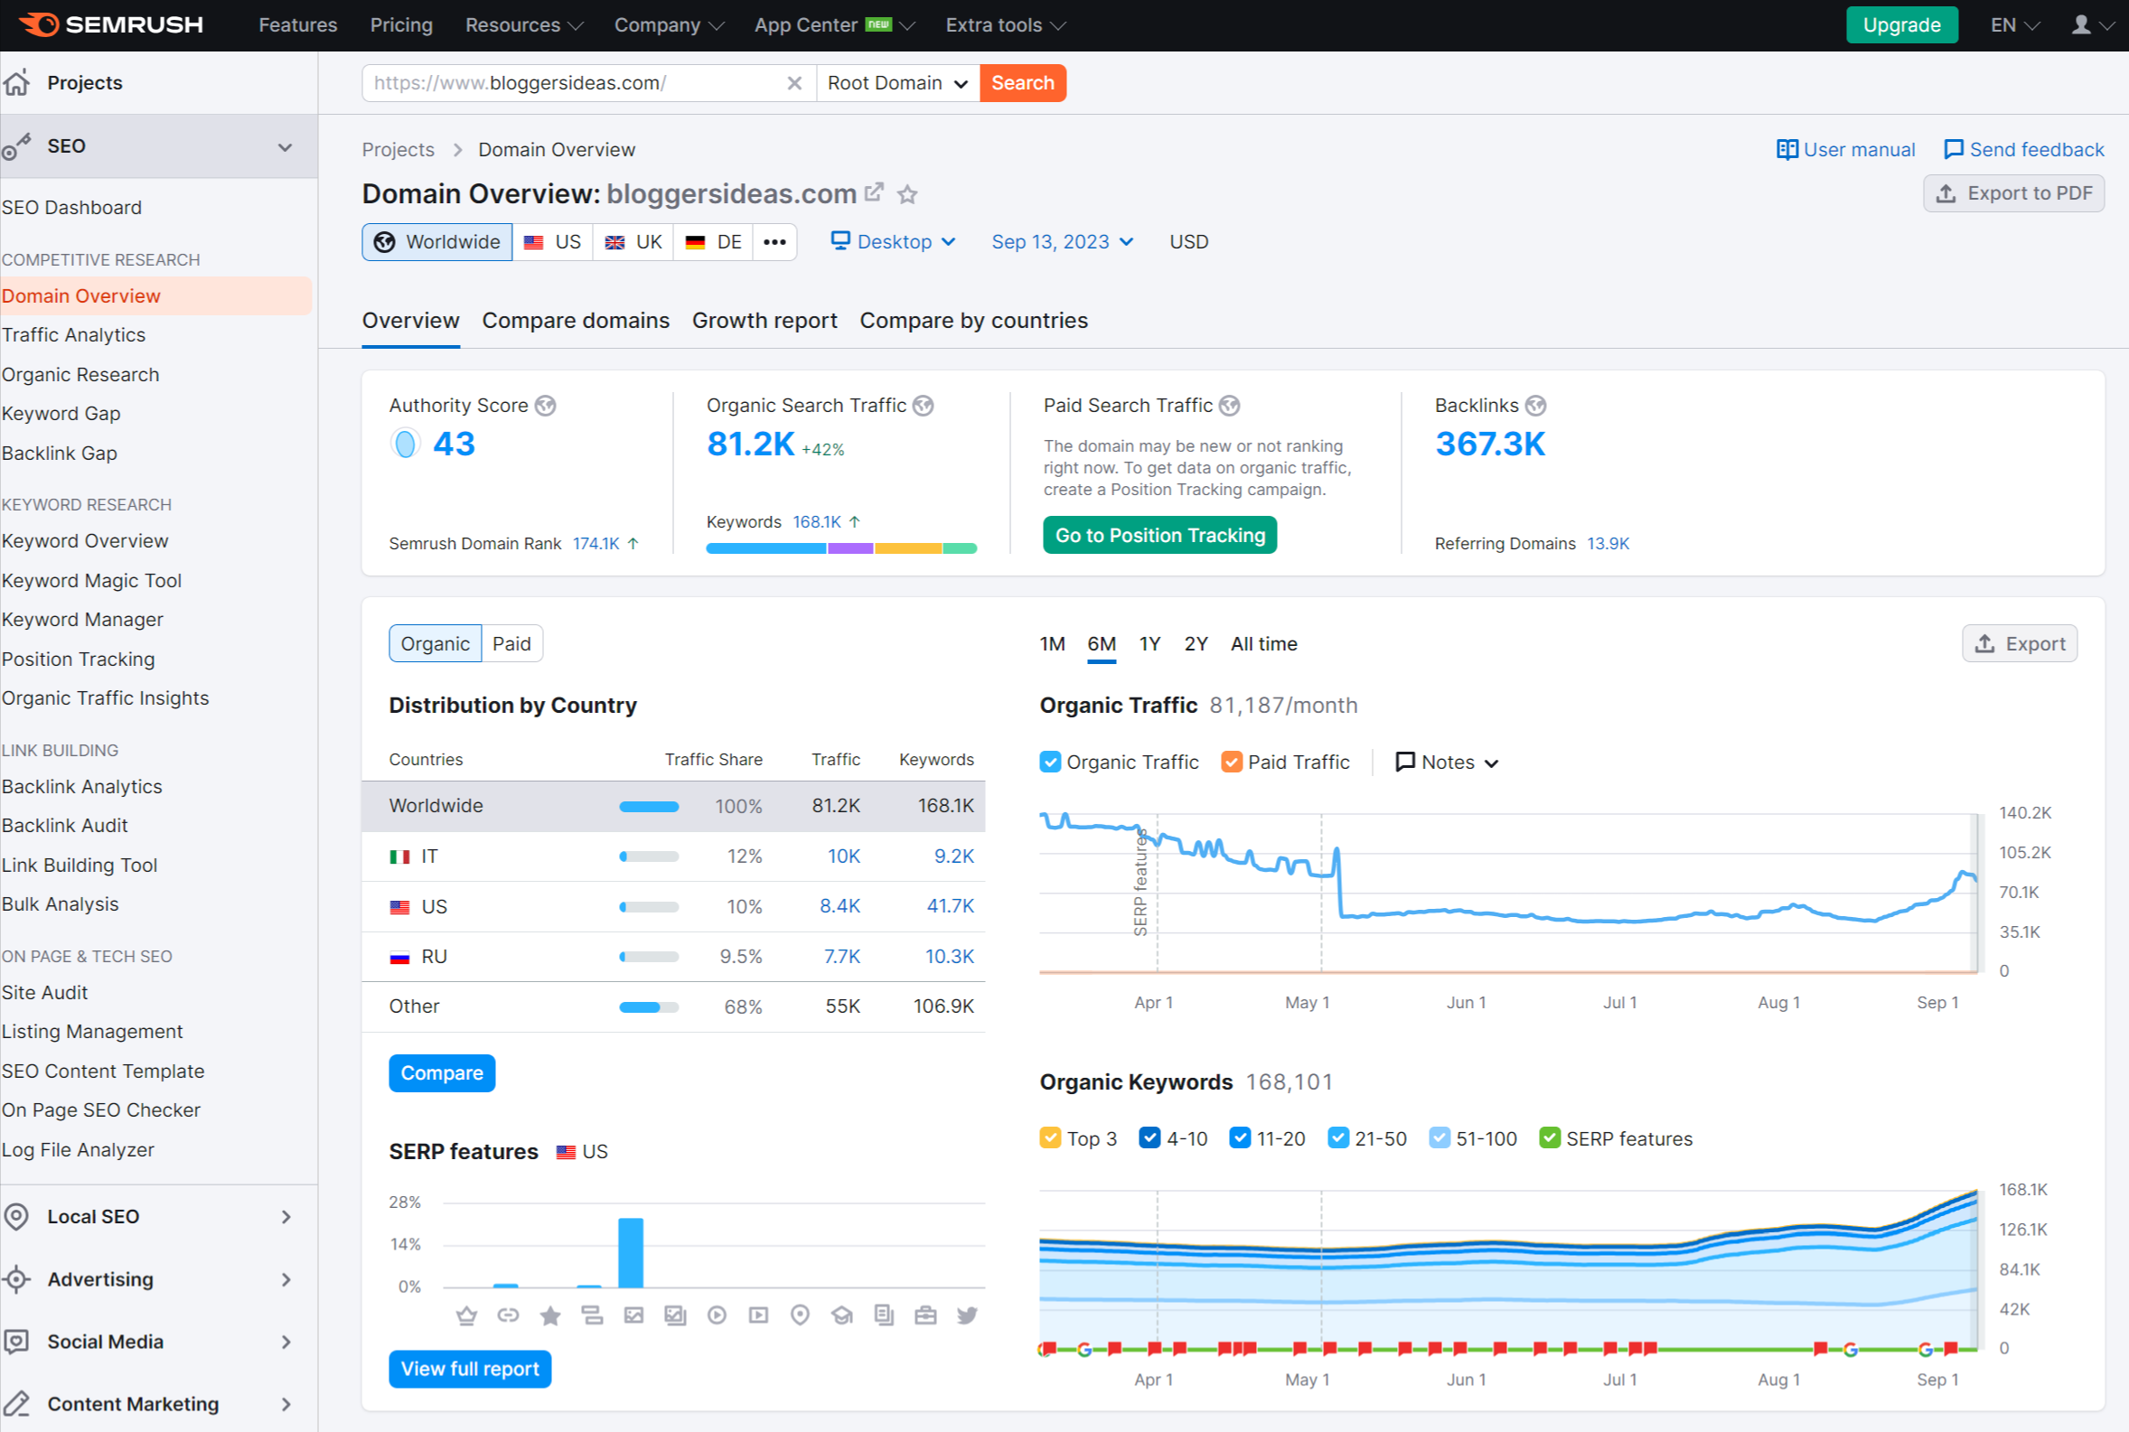Click the Social Media icon

click(16, 1342)
